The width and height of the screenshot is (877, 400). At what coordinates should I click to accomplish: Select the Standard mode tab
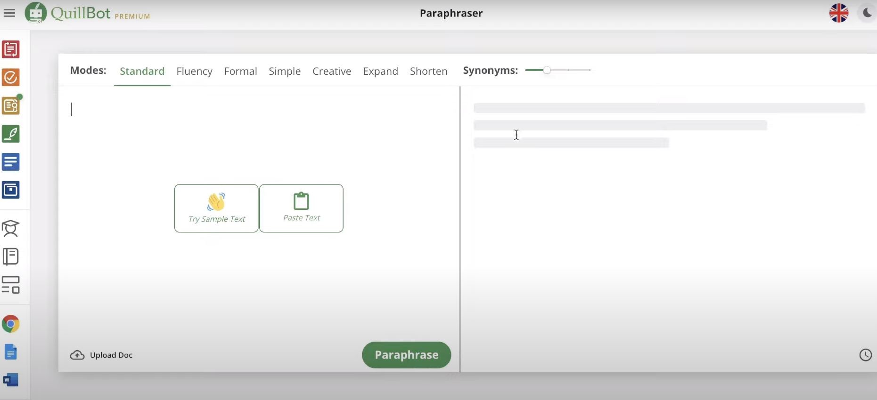point(142,71)
